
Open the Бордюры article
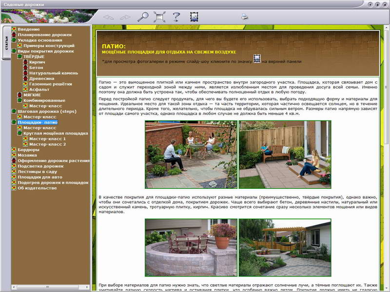28,150
